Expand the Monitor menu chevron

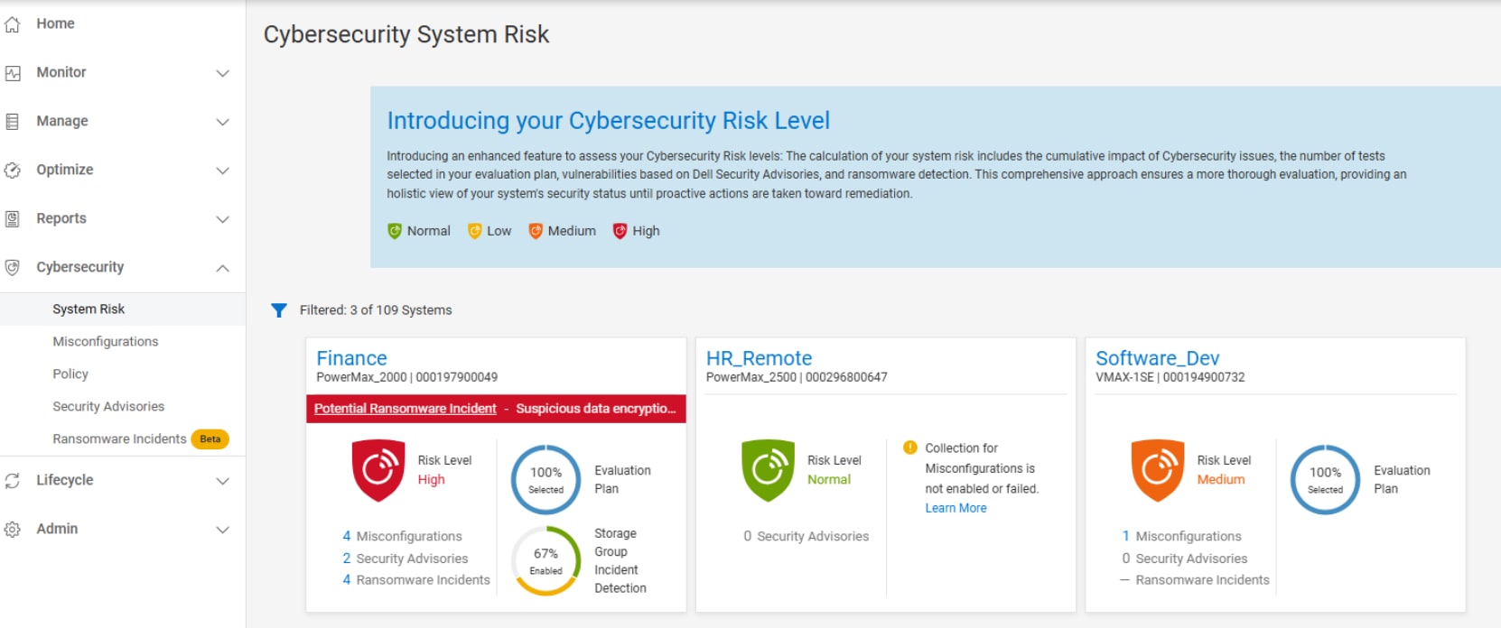(x=222, y=73)
